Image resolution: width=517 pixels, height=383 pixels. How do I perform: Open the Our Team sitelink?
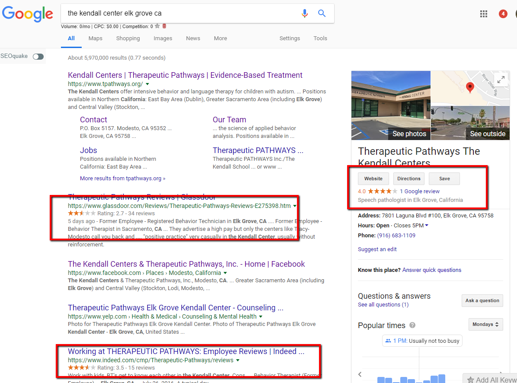click(x=229, y=120)
